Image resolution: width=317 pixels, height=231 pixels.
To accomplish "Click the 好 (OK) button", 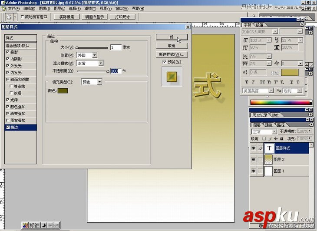I will (172, 37).
